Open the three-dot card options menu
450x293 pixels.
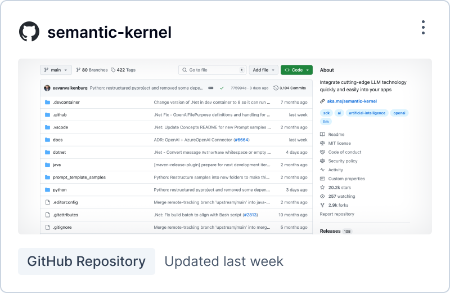(423, 28)
